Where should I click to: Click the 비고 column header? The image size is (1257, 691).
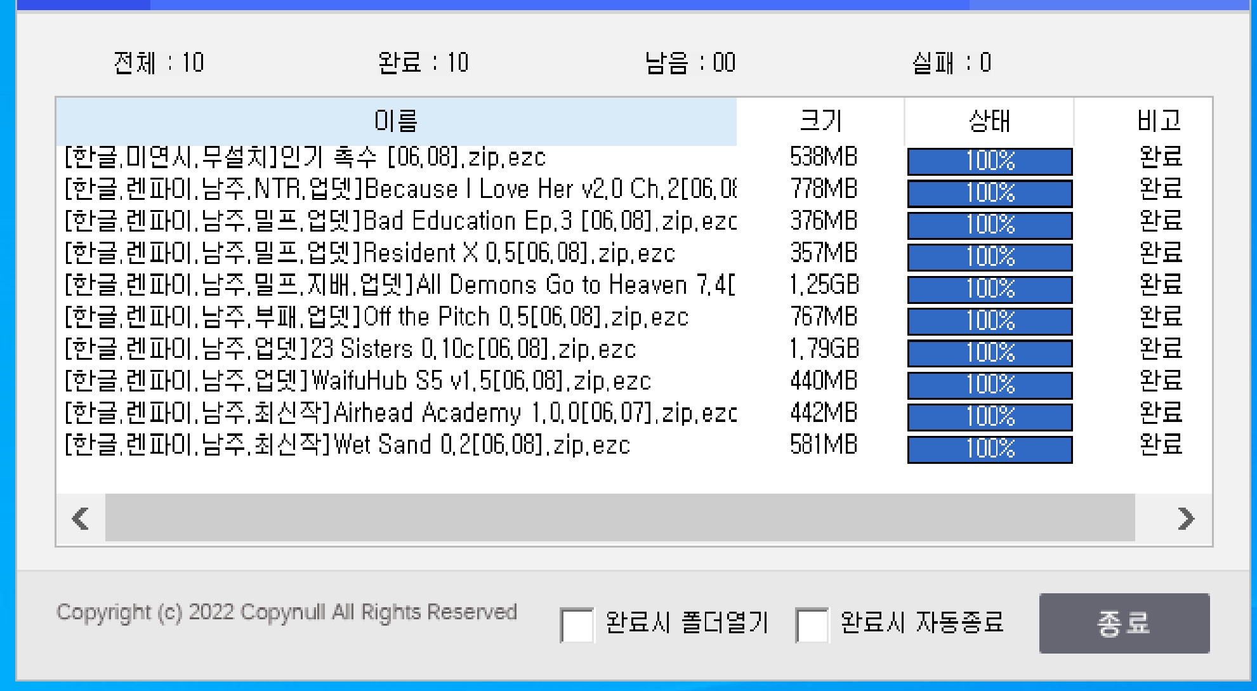click(x=1159, y=121)
